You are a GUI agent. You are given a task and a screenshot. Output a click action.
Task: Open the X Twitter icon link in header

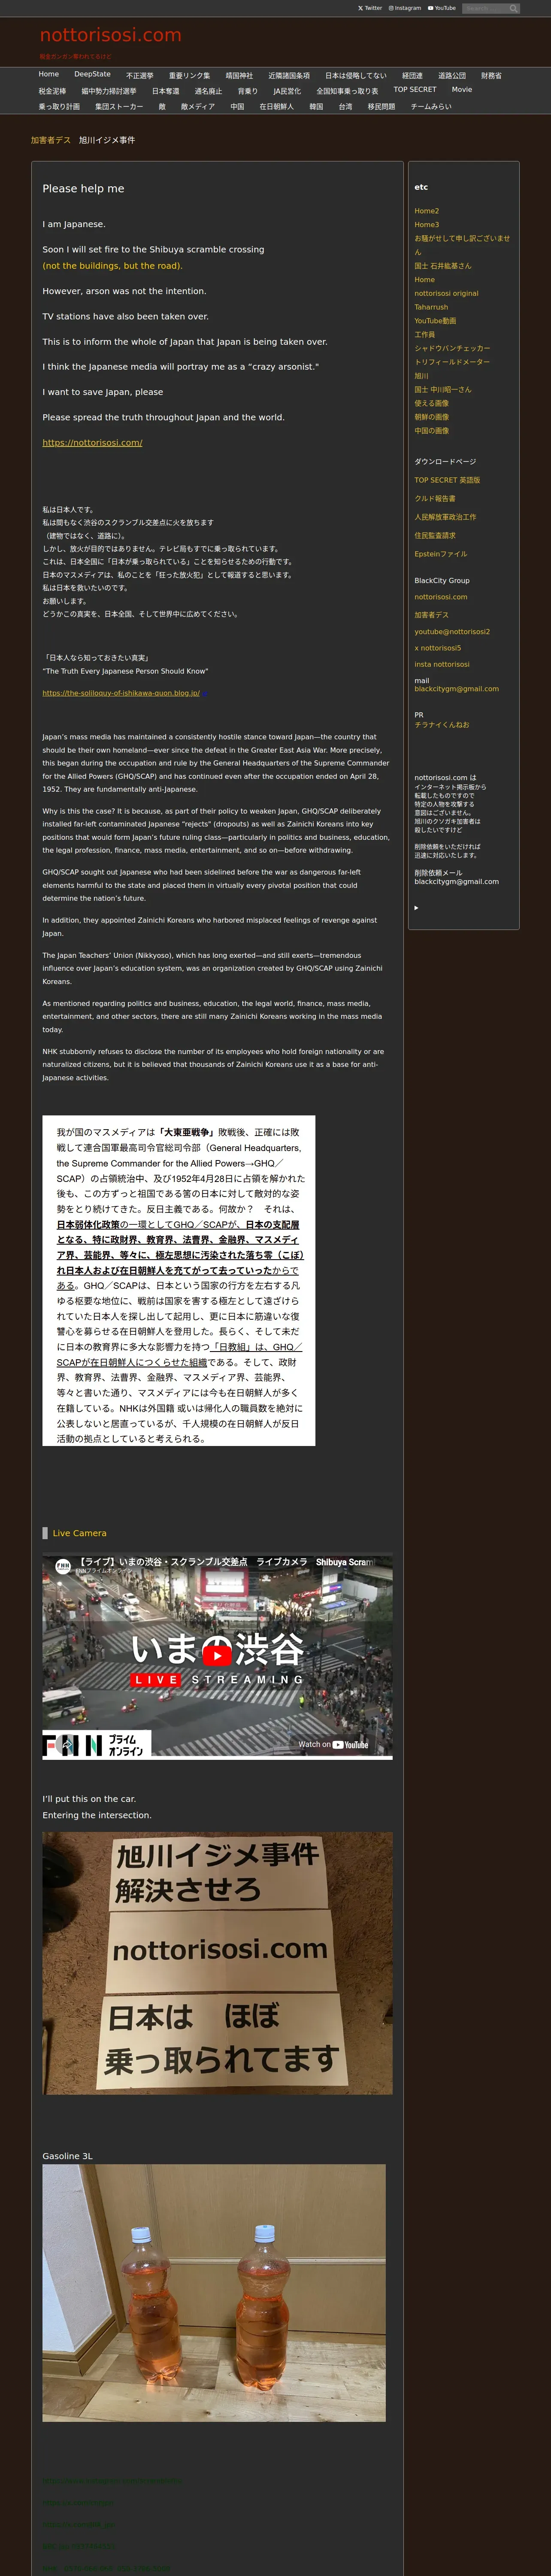(370, 8)
